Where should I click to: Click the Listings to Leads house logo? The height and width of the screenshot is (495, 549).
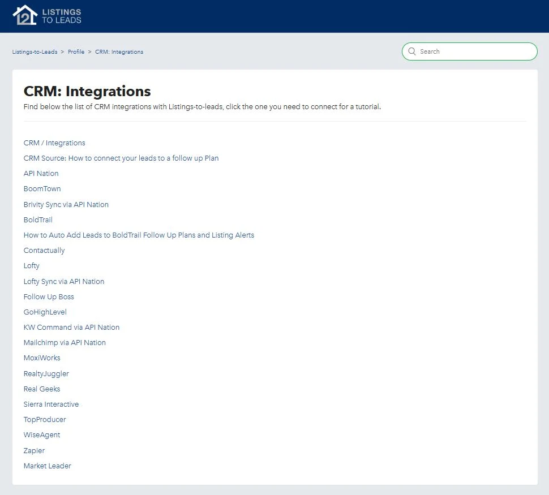pyautogui.click(x=47, y=15)
